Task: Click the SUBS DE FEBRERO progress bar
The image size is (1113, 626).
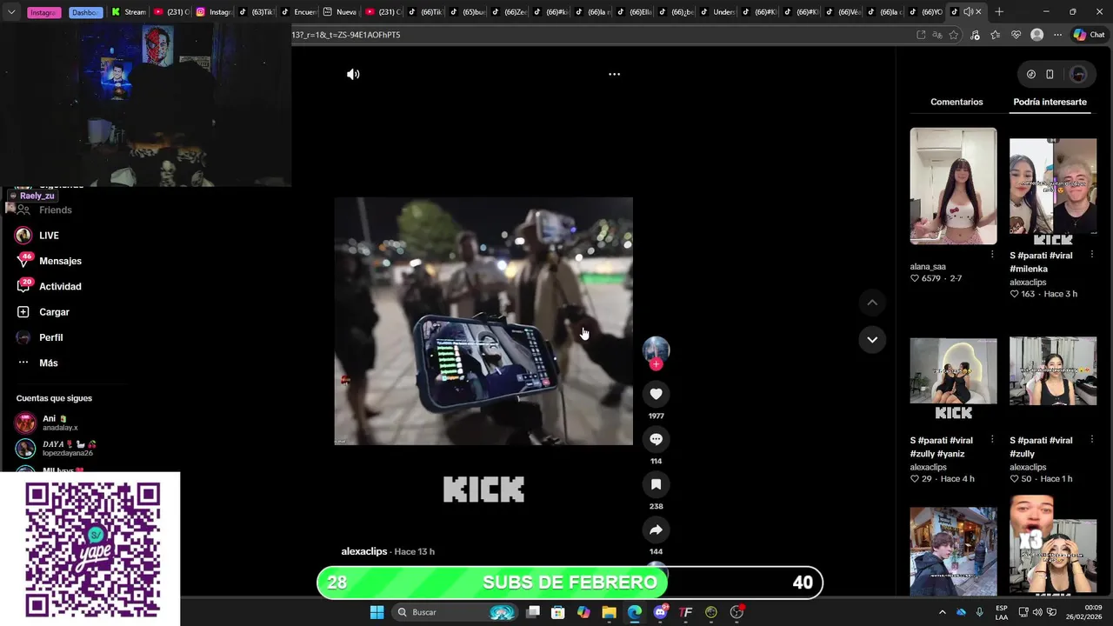Action: [x=570, y=583]
